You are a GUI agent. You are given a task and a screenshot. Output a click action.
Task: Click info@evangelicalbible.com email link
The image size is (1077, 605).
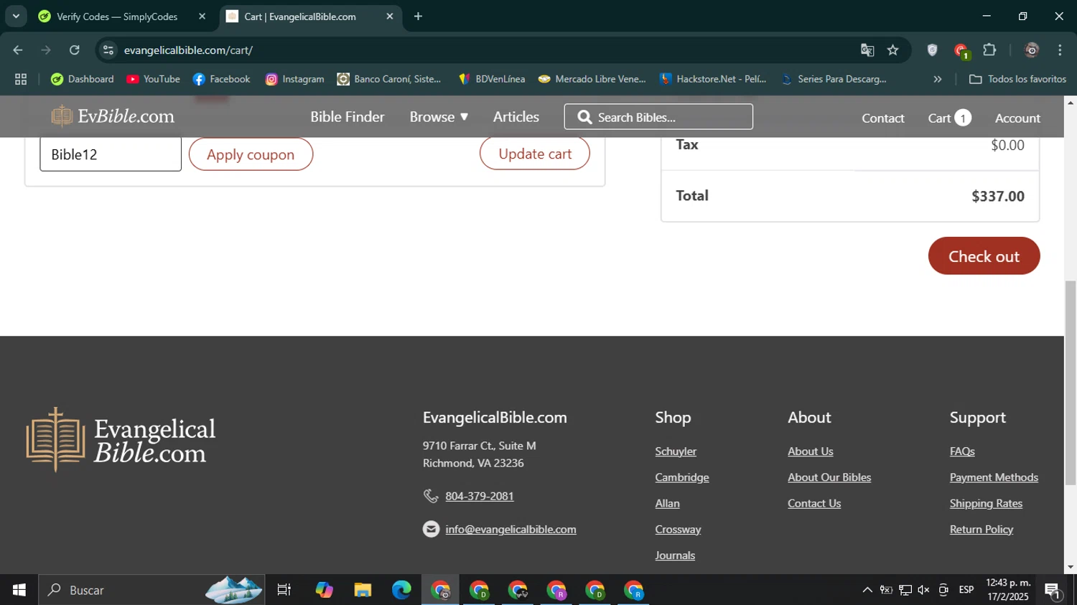(510, 529)
